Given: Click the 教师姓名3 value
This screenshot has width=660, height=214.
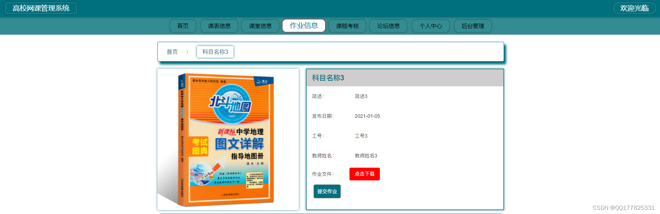Looking at the screenshot, I should click(366, 156).
